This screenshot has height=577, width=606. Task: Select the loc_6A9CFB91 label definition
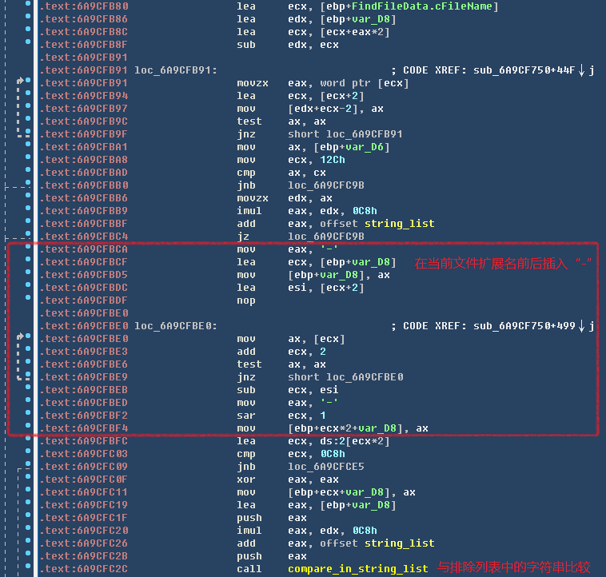pos(176,70)
